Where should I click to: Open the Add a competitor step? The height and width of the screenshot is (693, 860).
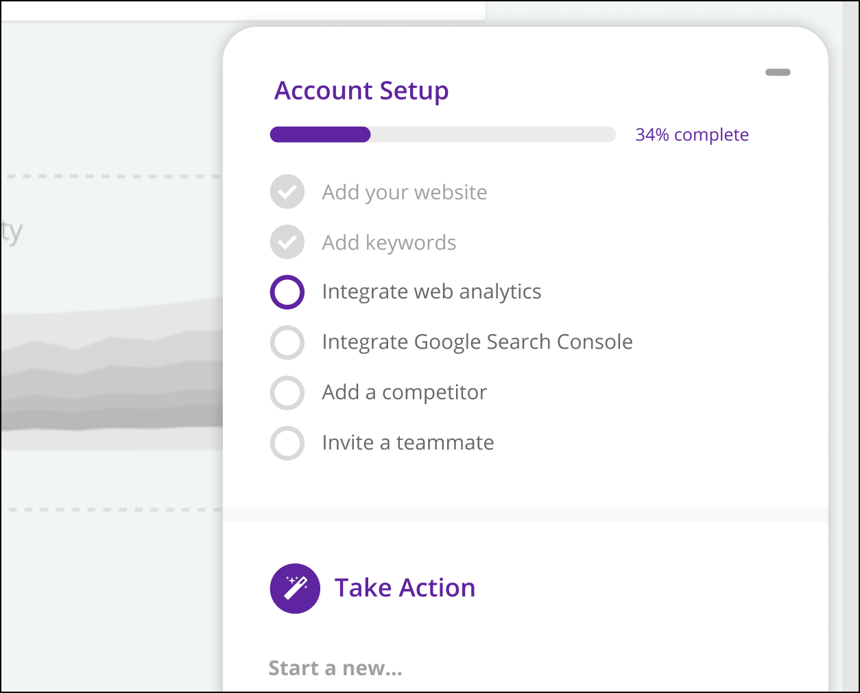[x=405, y=392]
